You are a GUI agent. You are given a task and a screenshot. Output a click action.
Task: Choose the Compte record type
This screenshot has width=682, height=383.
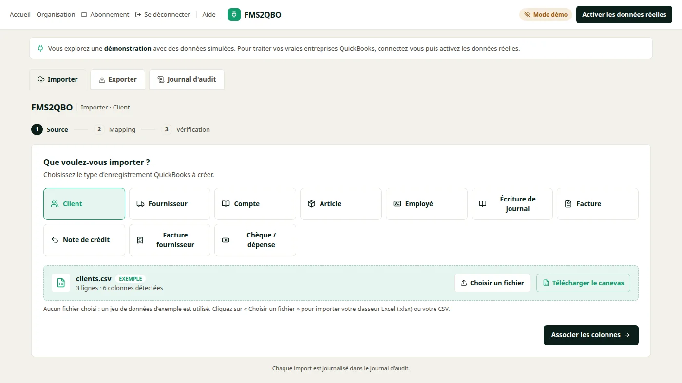(x=255, y=204)
